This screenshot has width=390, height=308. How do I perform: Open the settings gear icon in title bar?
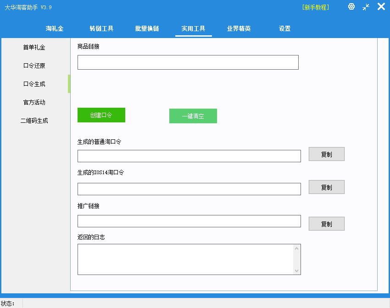(x=351, y=7)
